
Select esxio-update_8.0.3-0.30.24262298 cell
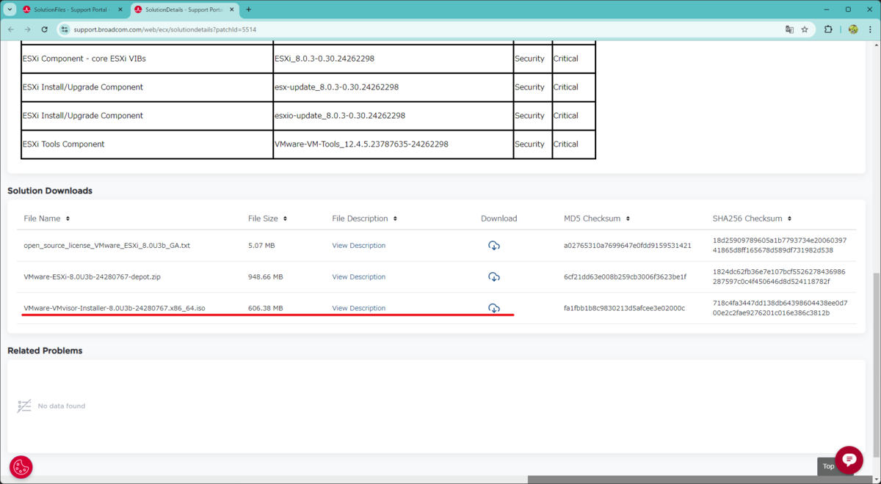(393, 116)
